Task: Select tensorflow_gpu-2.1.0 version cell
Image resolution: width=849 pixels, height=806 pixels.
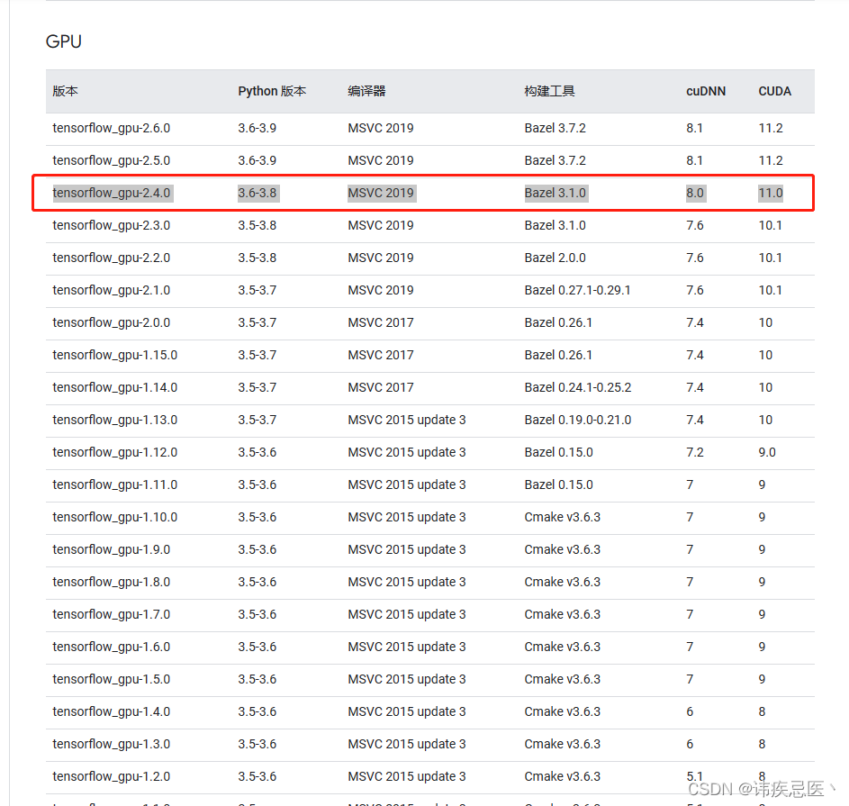Action: coord(112,290)
